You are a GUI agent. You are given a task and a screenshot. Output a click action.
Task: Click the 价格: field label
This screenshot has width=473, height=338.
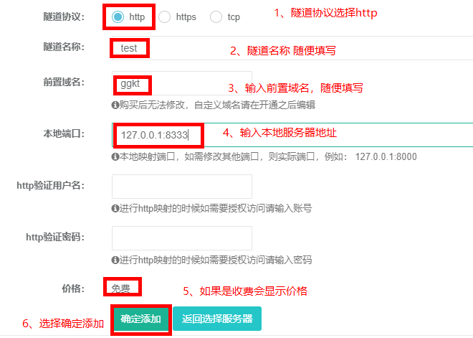pyautogui.click(x=73, y=288)
